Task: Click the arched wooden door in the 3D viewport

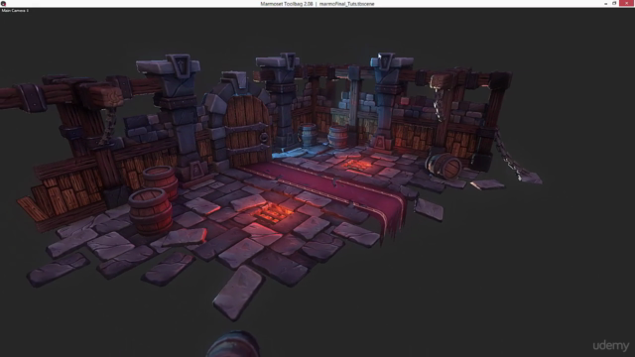Action: pyautogui.click(x=247, y=130)
